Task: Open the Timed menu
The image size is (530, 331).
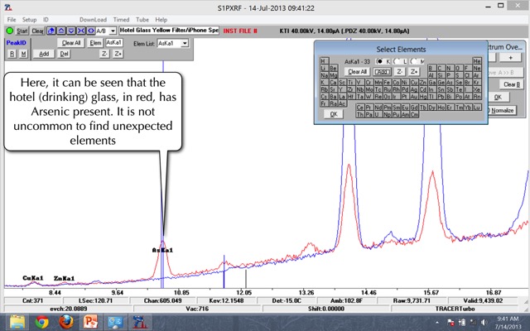Action: [x=121, y=19]
